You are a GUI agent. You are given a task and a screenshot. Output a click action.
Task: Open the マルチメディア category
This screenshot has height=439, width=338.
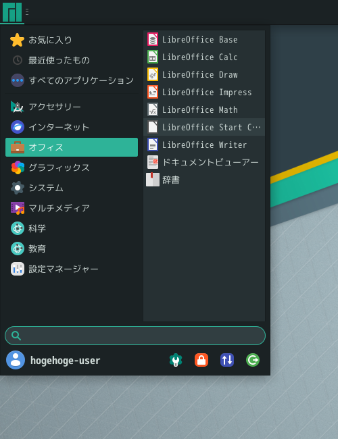tap(72, 208)
